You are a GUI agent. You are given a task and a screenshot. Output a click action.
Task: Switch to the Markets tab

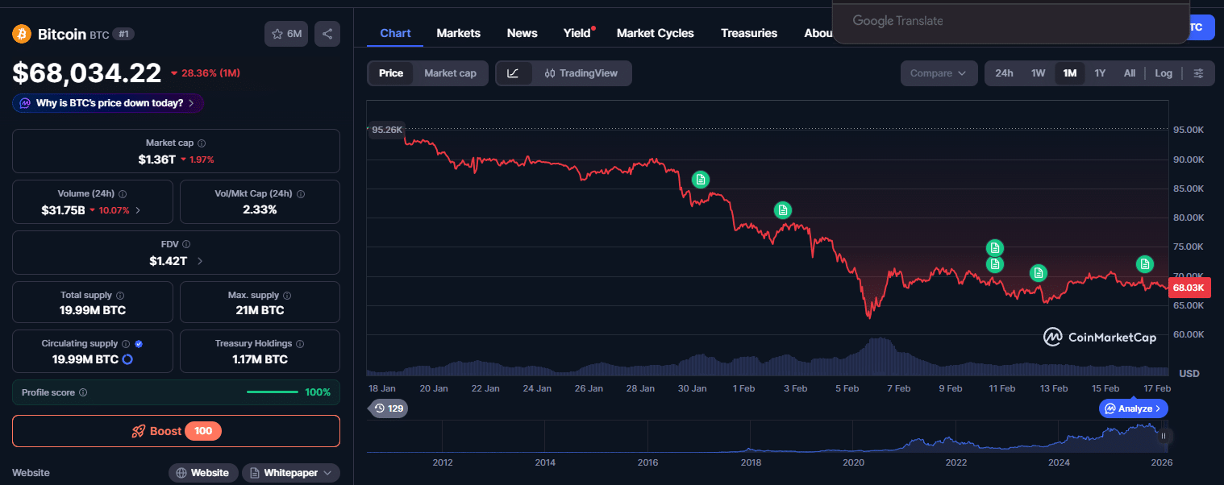[458, 33]
